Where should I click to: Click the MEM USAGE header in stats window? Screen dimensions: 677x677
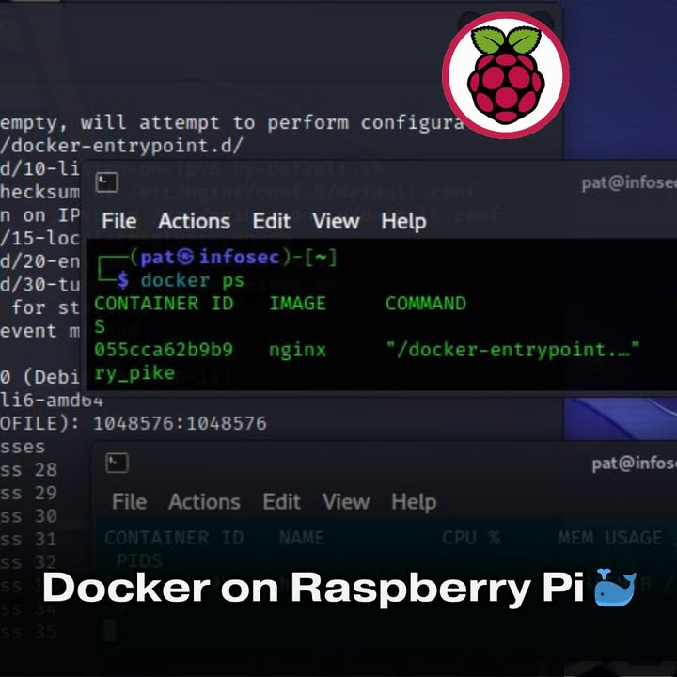[x=610, y=538]
